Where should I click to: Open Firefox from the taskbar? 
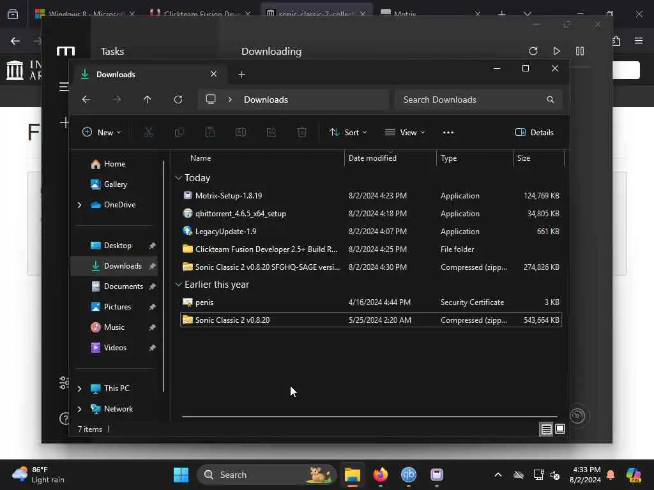tap(381, 475)
